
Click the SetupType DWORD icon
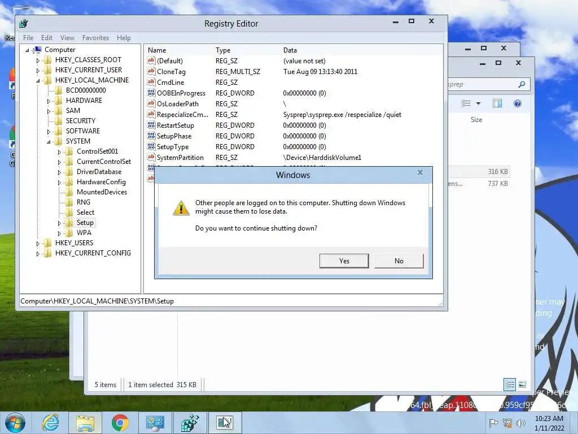point(151,146)
